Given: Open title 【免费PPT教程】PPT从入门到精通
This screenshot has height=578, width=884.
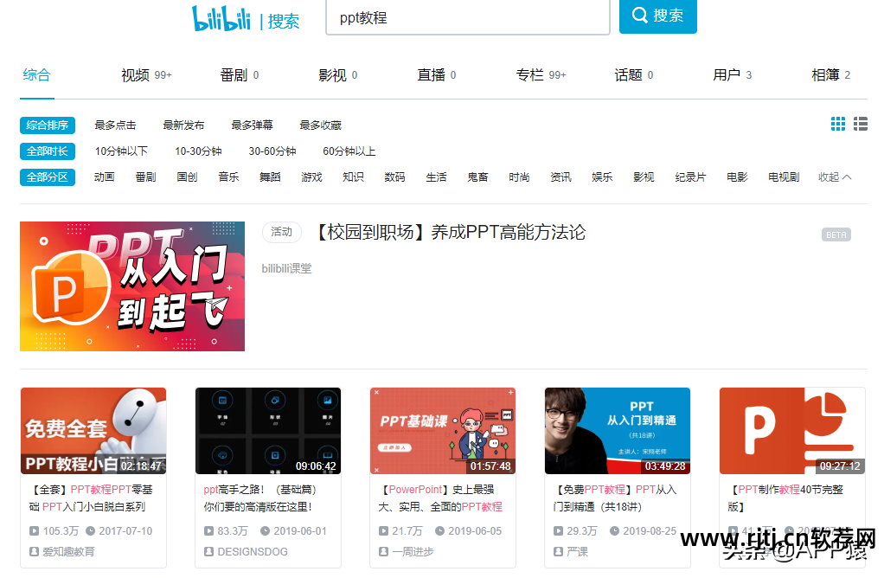Looking at the screenshot, I should 614,498.
